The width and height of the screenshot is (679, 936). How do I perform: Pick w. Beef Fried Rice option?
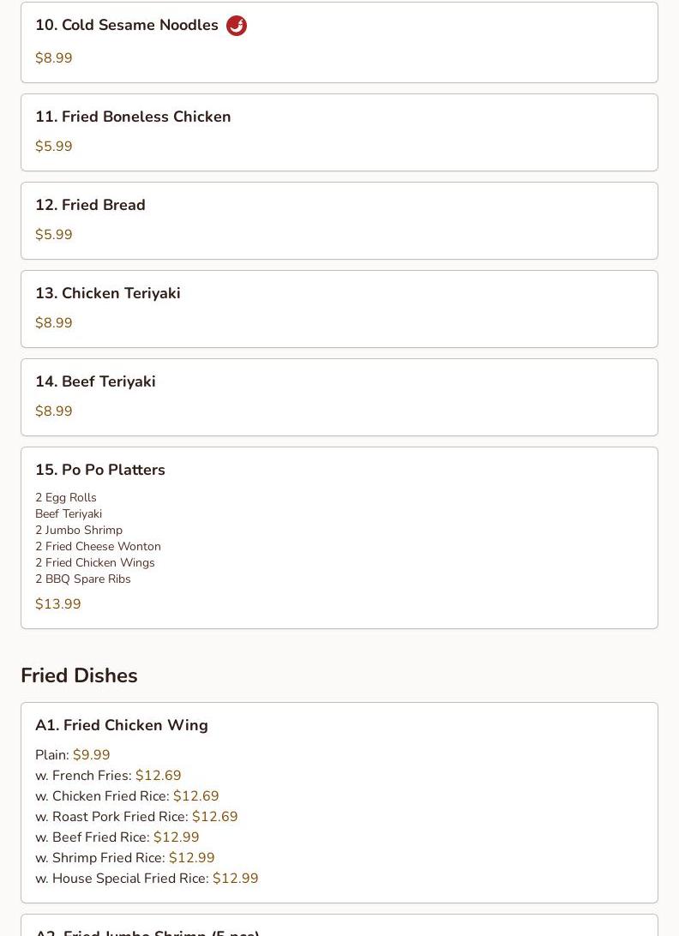pyautogui.click(x=117, y=837)
